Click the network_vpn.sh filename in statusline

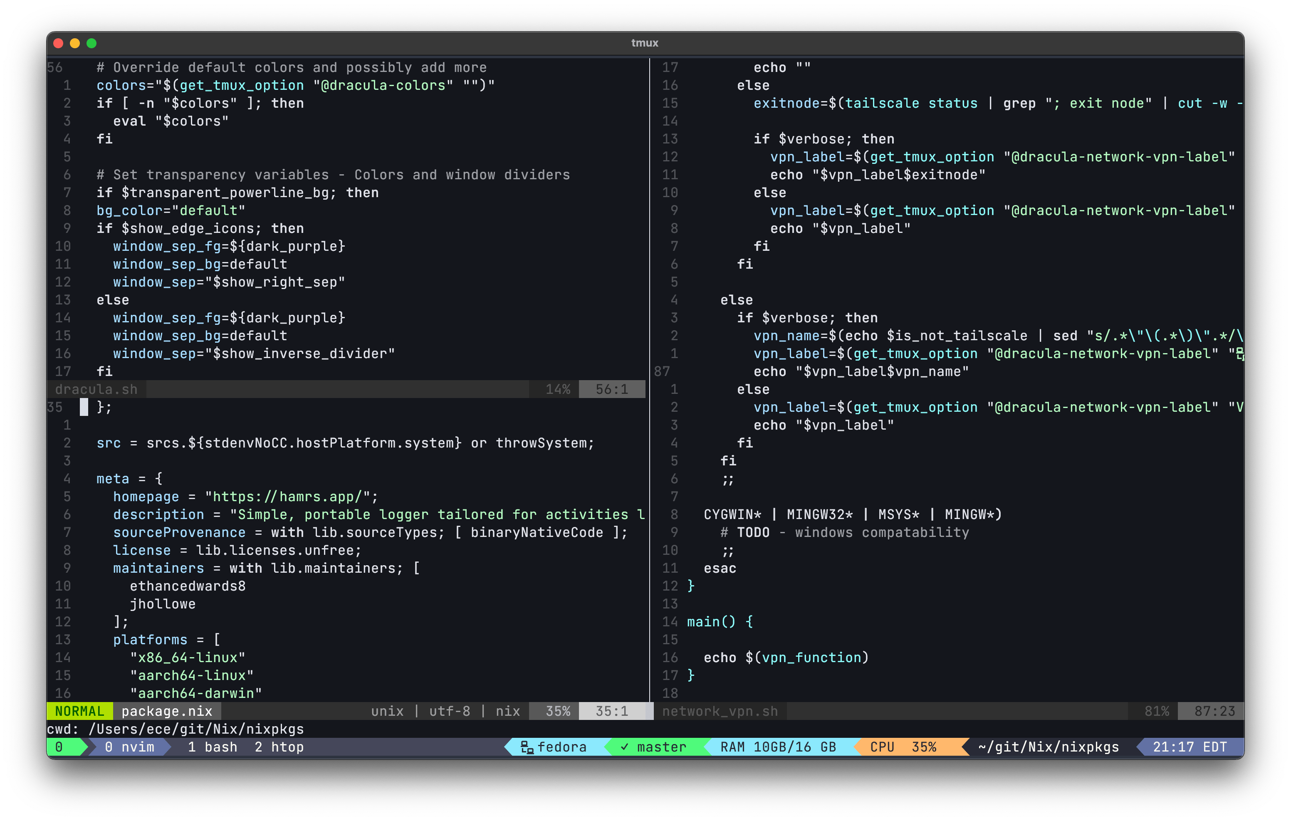tap(720, 711)
